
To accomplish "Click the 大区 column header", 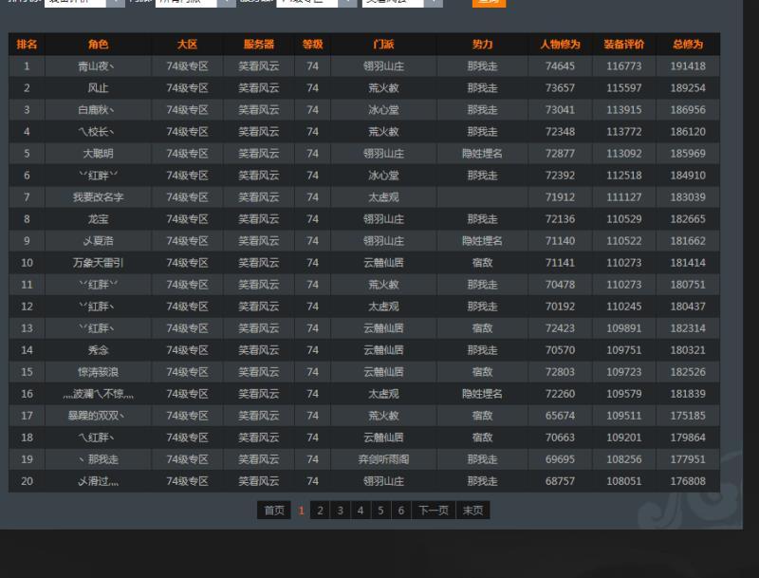I will [187, 45].
